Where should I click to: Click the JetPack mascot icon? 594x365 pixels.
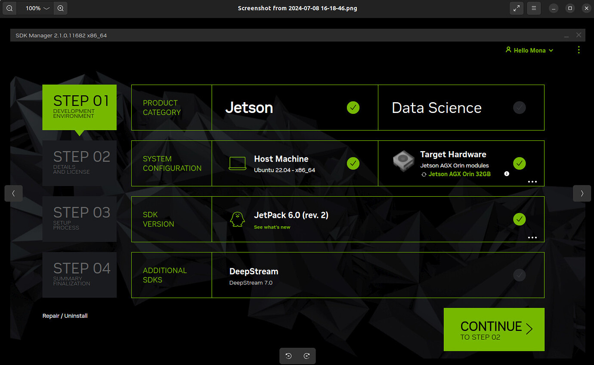point(238,219)
